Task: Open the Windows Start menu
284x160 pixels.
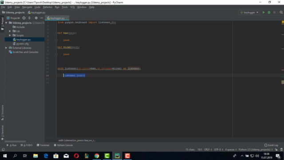Action: (5, 156)
